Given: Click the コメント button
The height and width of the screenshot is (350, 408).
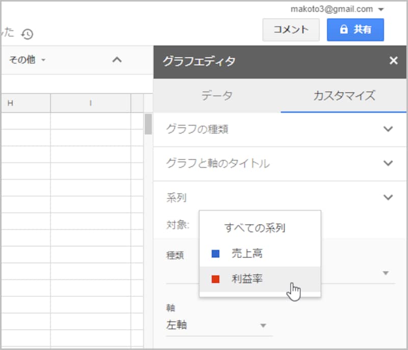Looking at the screenshot, I should 291,30.
